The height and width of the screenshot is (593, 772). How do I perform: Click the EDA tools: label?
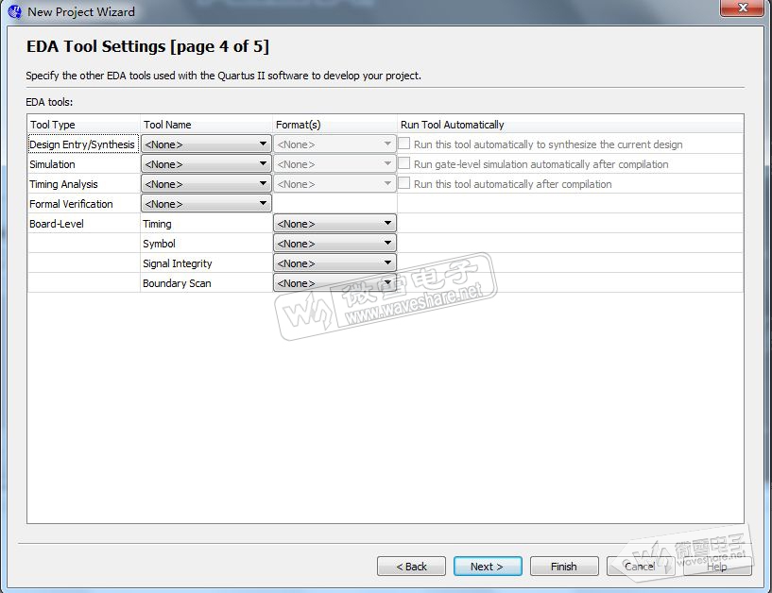pyautogui.click(x=49, y=102)
